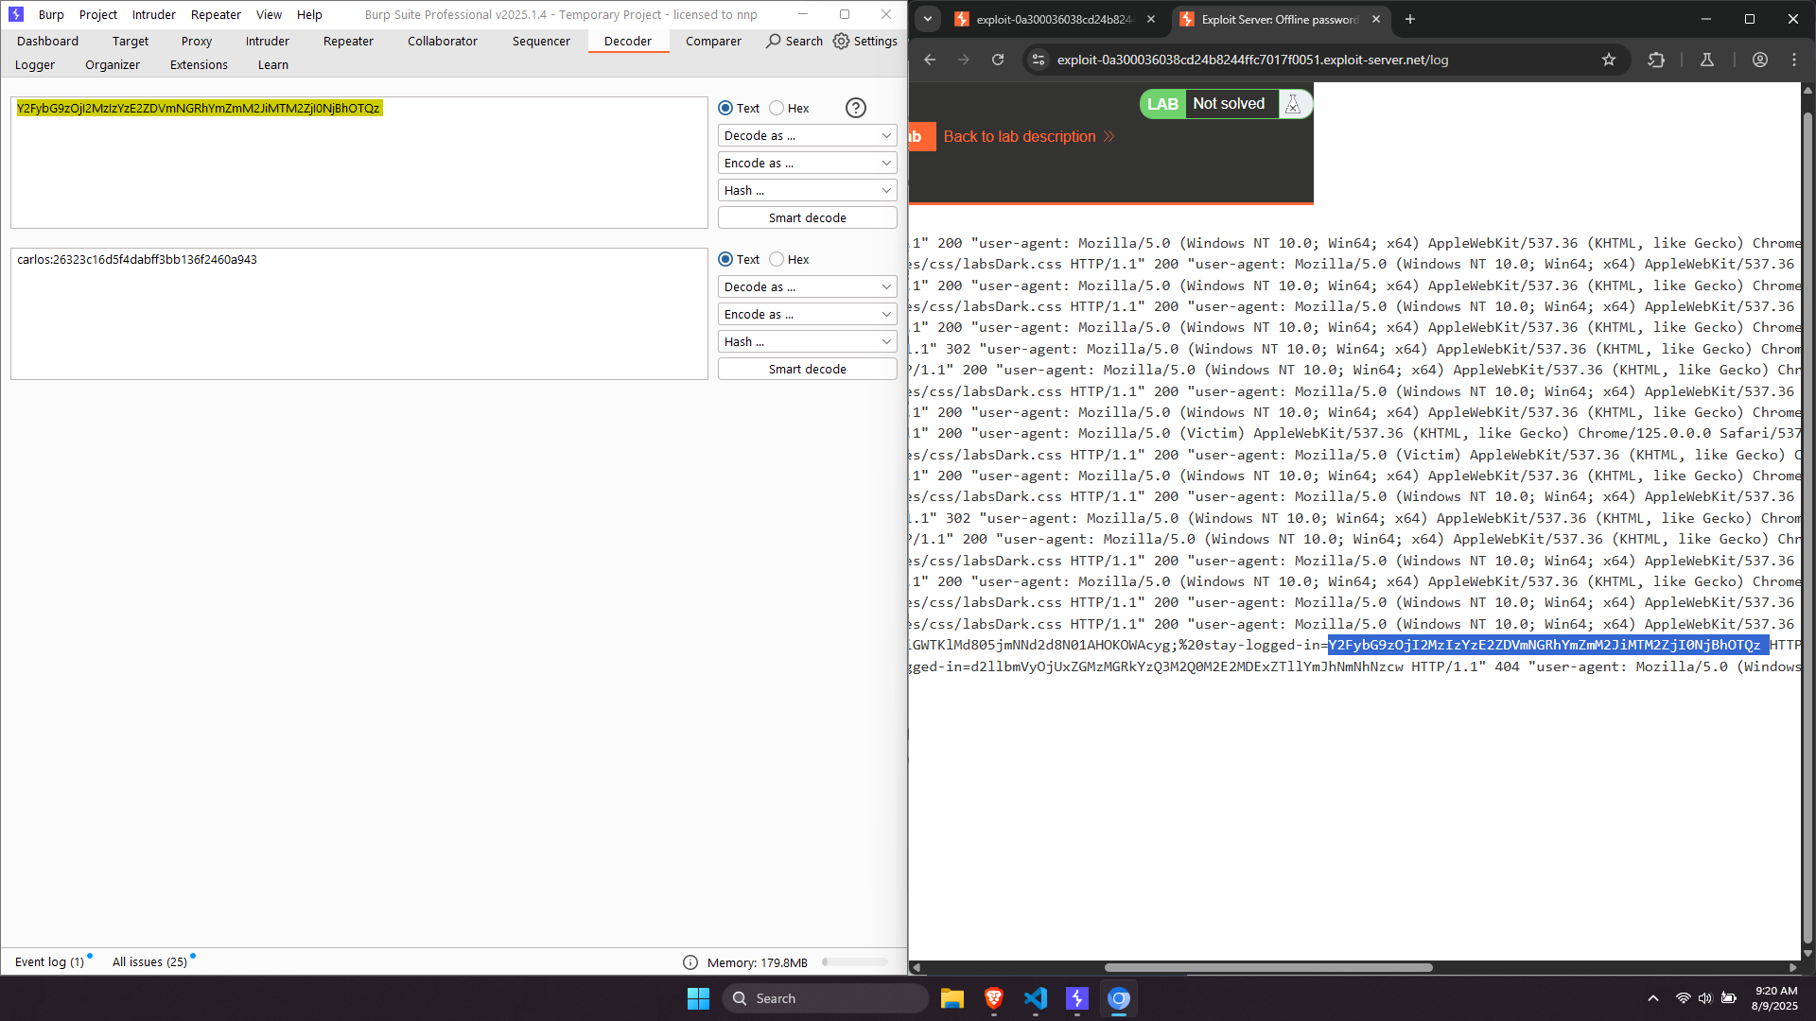1816x1021 pixels.
Task: Close the Exploit Server tab
Action: click(1376, 19)
